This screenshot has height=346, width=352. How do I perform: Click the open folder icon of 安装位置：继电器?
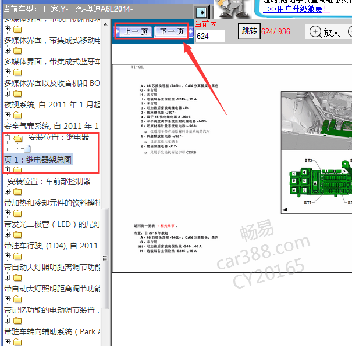18,138
